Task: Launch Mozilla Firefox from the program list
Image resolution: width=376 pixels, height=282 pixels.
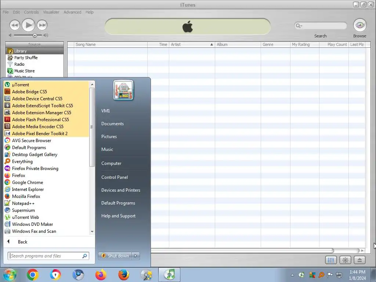Action: coord(47,196)
